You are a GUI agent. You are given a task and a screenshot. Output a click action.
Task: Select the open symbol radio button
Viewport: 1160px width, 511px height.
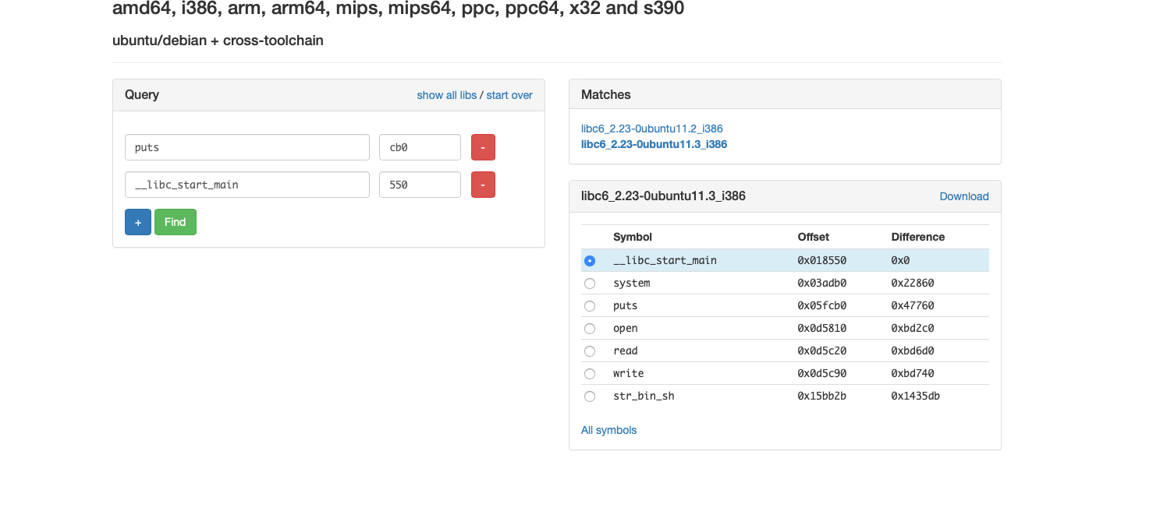590,329
